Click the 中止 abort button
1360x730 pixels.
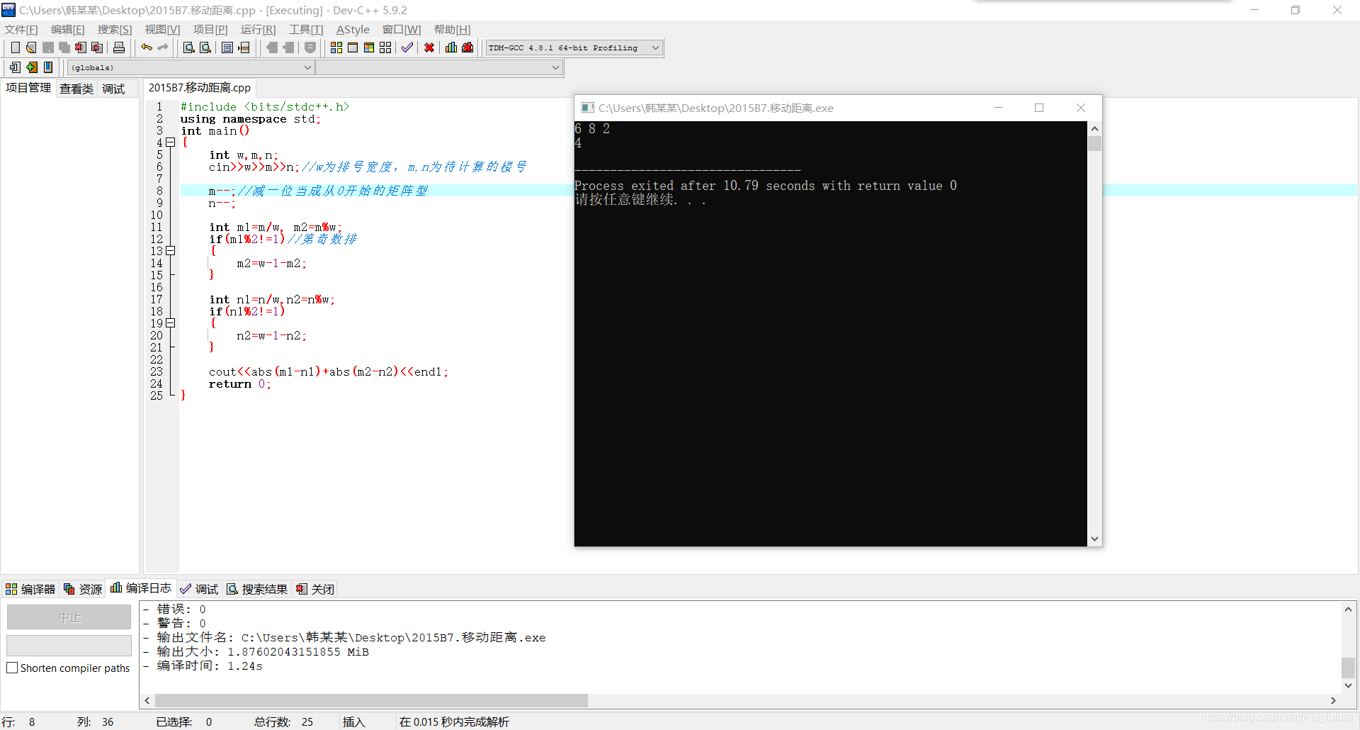[x=69, y=617]
